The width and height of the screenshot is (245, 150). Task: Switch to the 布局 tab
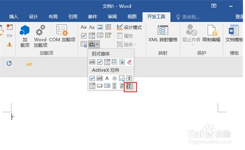click(x=53, y=17)
